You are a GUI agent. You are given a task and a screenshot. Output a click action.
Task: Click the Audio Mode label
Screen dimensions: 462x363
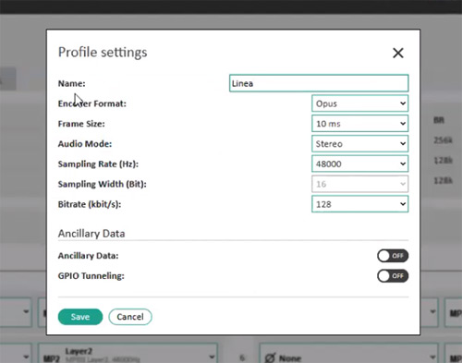click(85, 144)
